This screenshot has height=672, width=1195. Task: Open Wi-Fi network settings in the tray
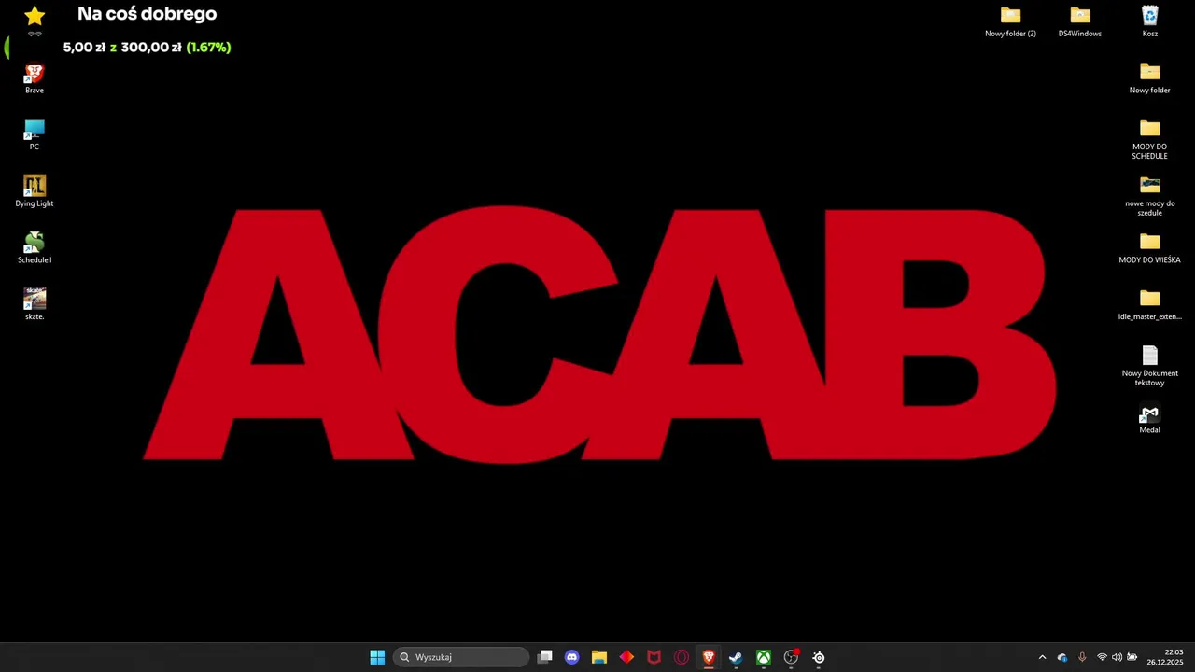1102,657
